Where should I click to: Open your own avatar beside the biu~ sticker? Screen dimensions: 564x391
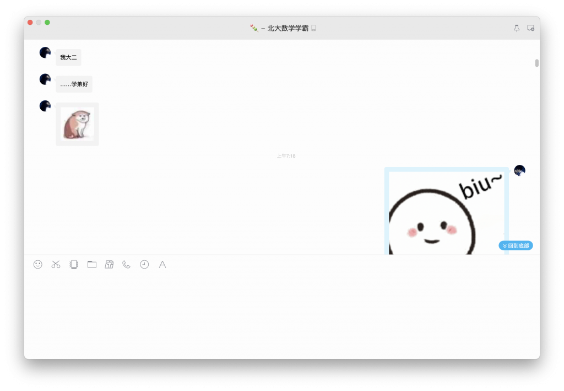[519, 170]
